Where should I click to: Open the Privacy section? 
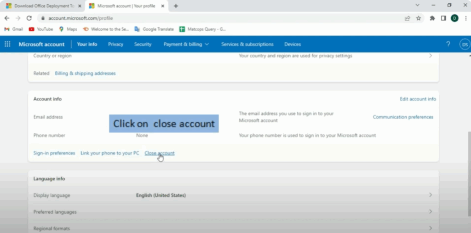115,44
